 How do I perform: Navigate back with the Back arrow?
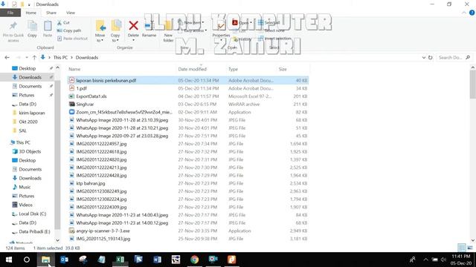7,58
